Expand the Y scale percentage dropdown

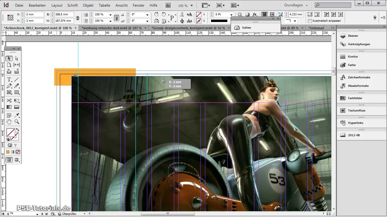[x=110, y=21]
